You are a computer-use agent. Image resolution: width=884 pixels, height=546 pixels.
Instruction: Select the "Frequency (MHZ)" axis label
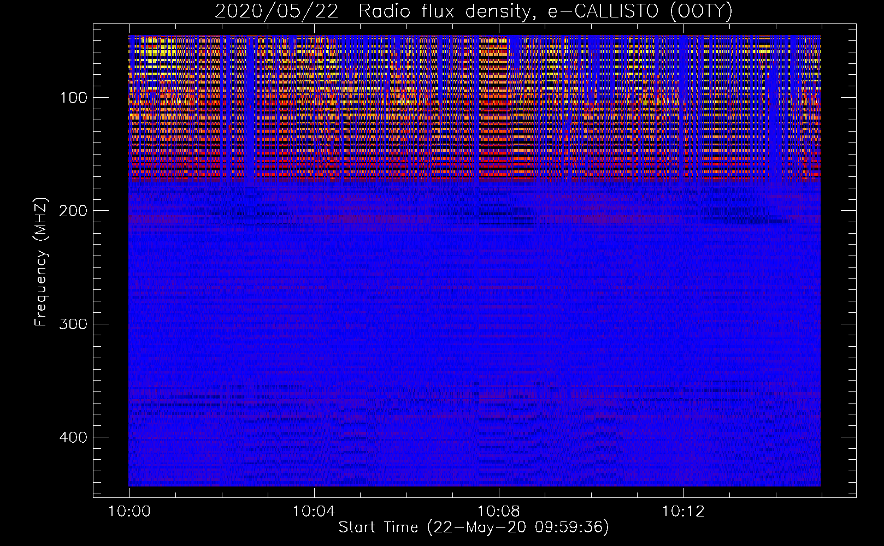41,262
